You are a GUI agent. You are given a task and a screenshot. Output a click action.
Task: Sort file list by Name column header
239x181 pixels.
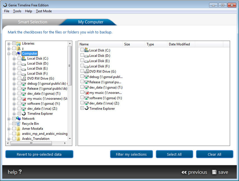[x=100, y=44]
